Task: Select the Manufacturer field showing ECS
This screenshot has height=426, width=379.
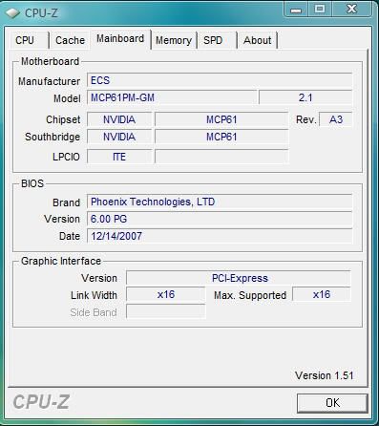Action: tap(220, 80)
